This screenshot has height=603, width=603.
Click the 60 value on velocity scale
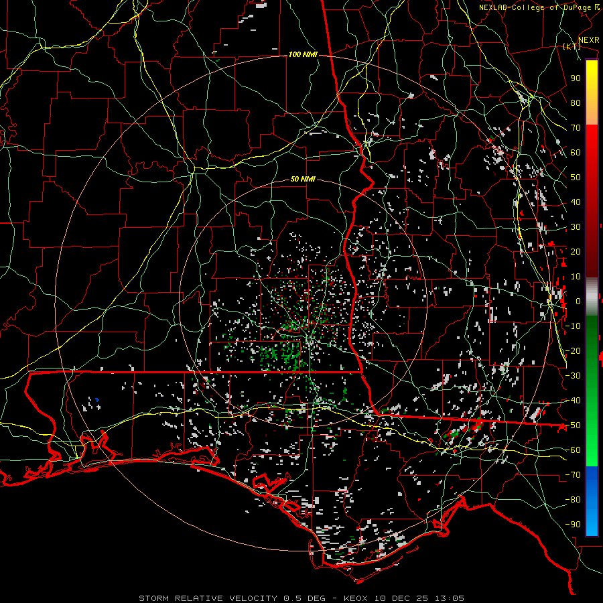click(576, 152)
